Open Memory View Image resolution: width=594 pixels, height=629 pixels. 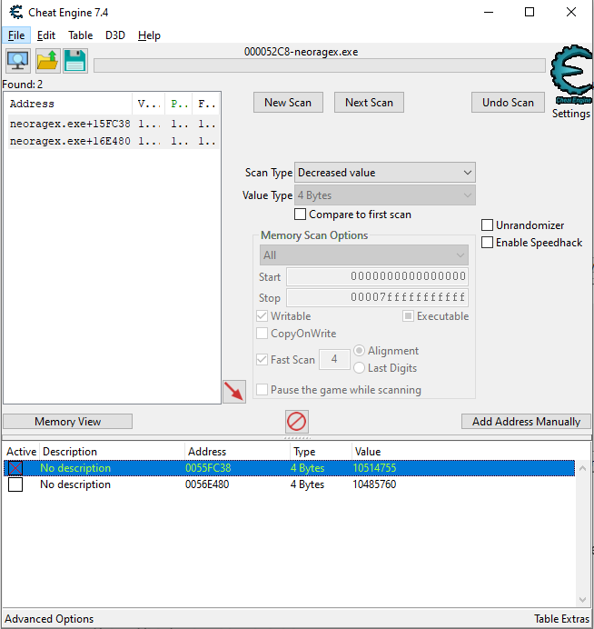coord(68,422)
